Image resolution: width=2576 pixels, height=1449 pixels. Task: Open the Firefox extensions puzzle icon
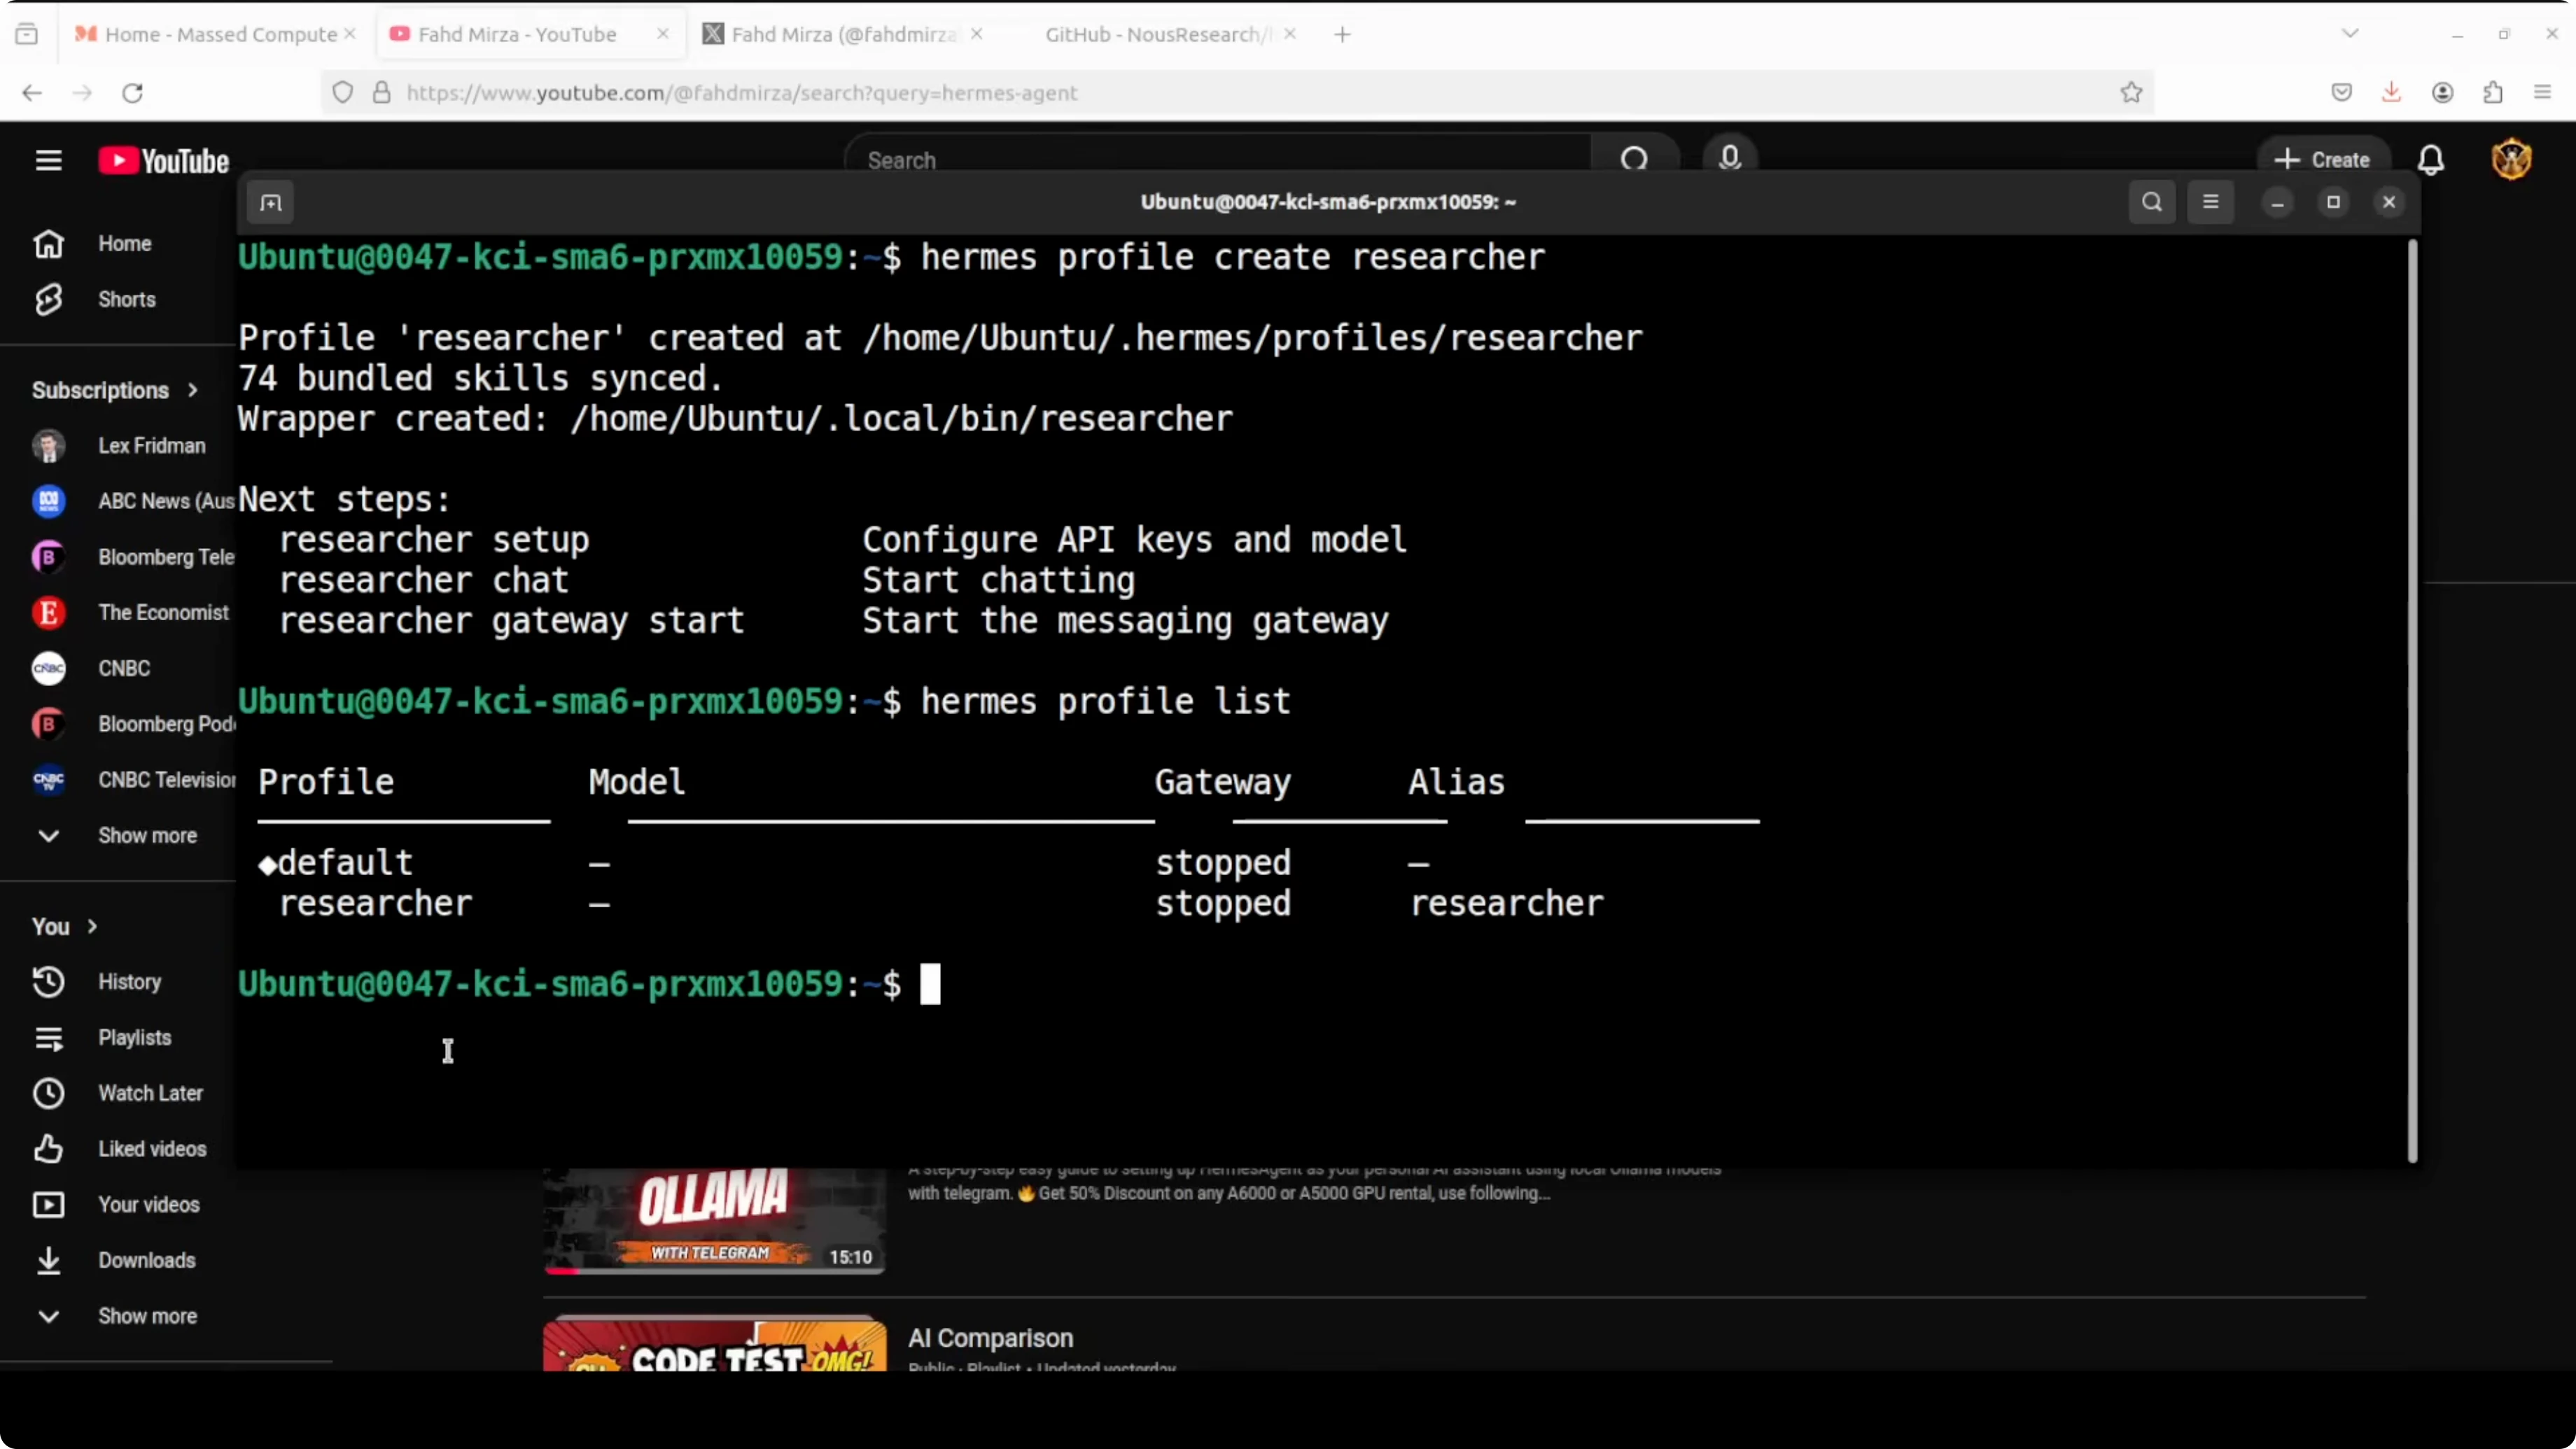point(2493,93)
